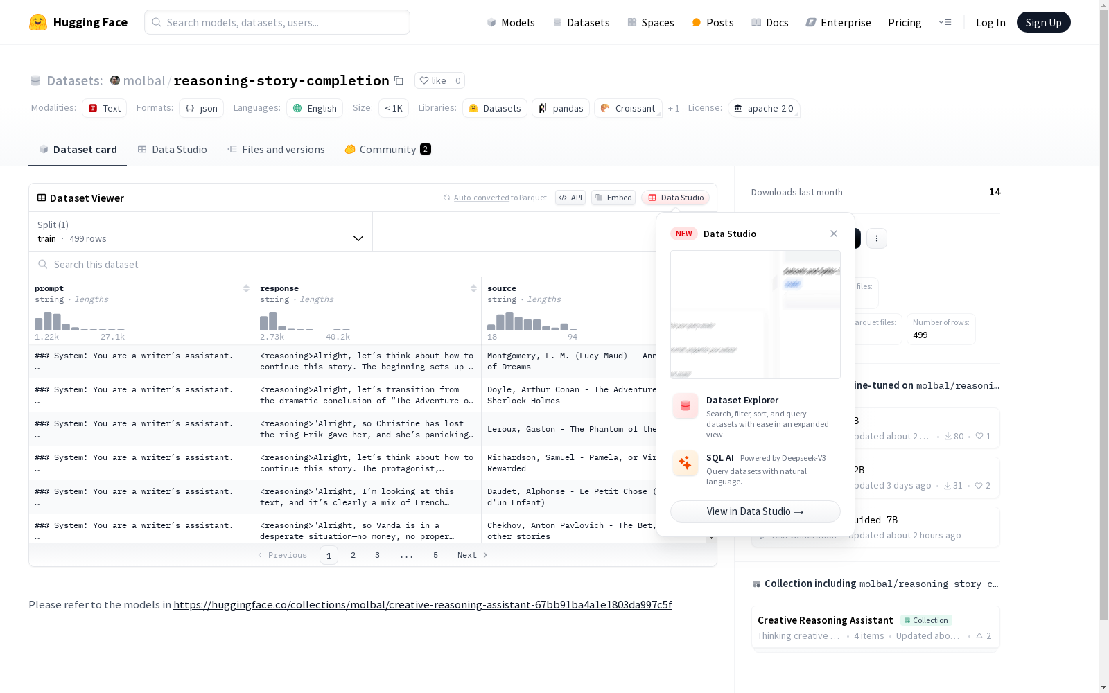Open Docs from the navbar
The height and width of the screenshot is (693, 1109).
point(770,22)
